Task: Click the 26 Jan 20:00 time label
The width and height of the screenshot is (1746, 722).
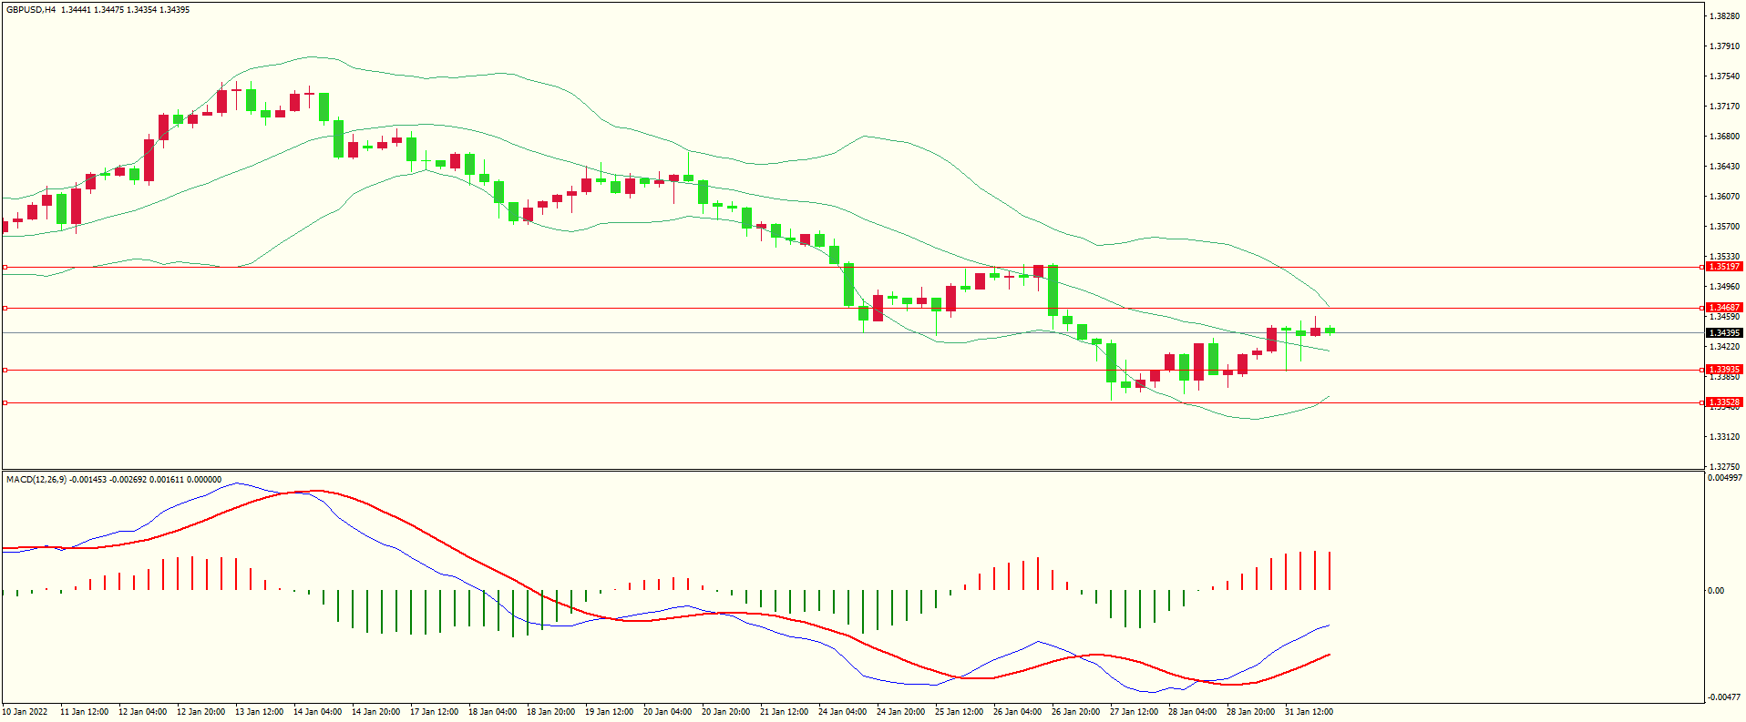Action: pyautogui.click(x=1075, y=712)
